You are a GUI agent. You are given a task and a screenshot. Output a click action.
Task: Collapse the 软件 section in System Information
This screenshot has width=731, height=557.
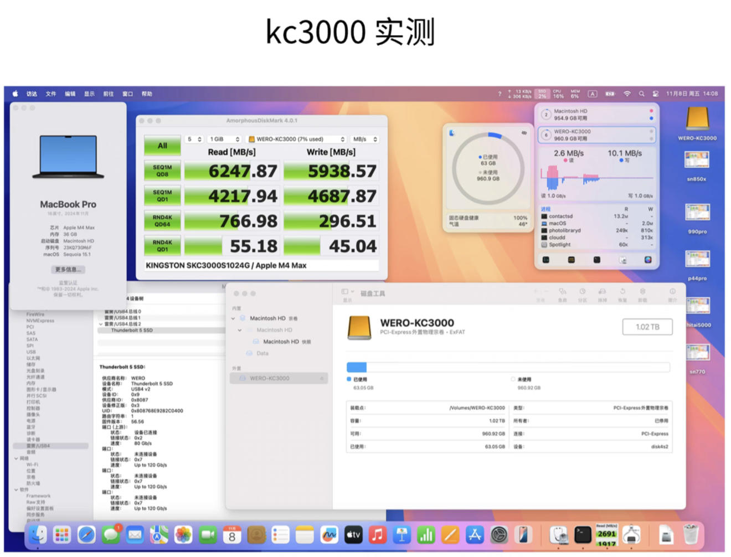[x=16, y=489]
